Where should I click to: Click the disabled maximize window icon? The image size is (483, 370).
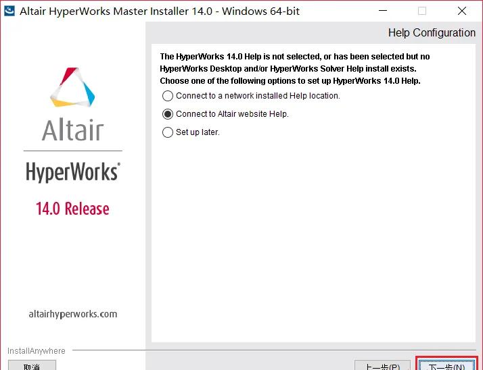tap(422, 11)
